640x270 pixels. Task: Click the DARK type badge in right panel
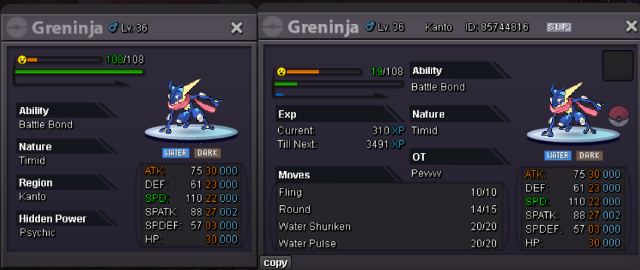[589, 156]
